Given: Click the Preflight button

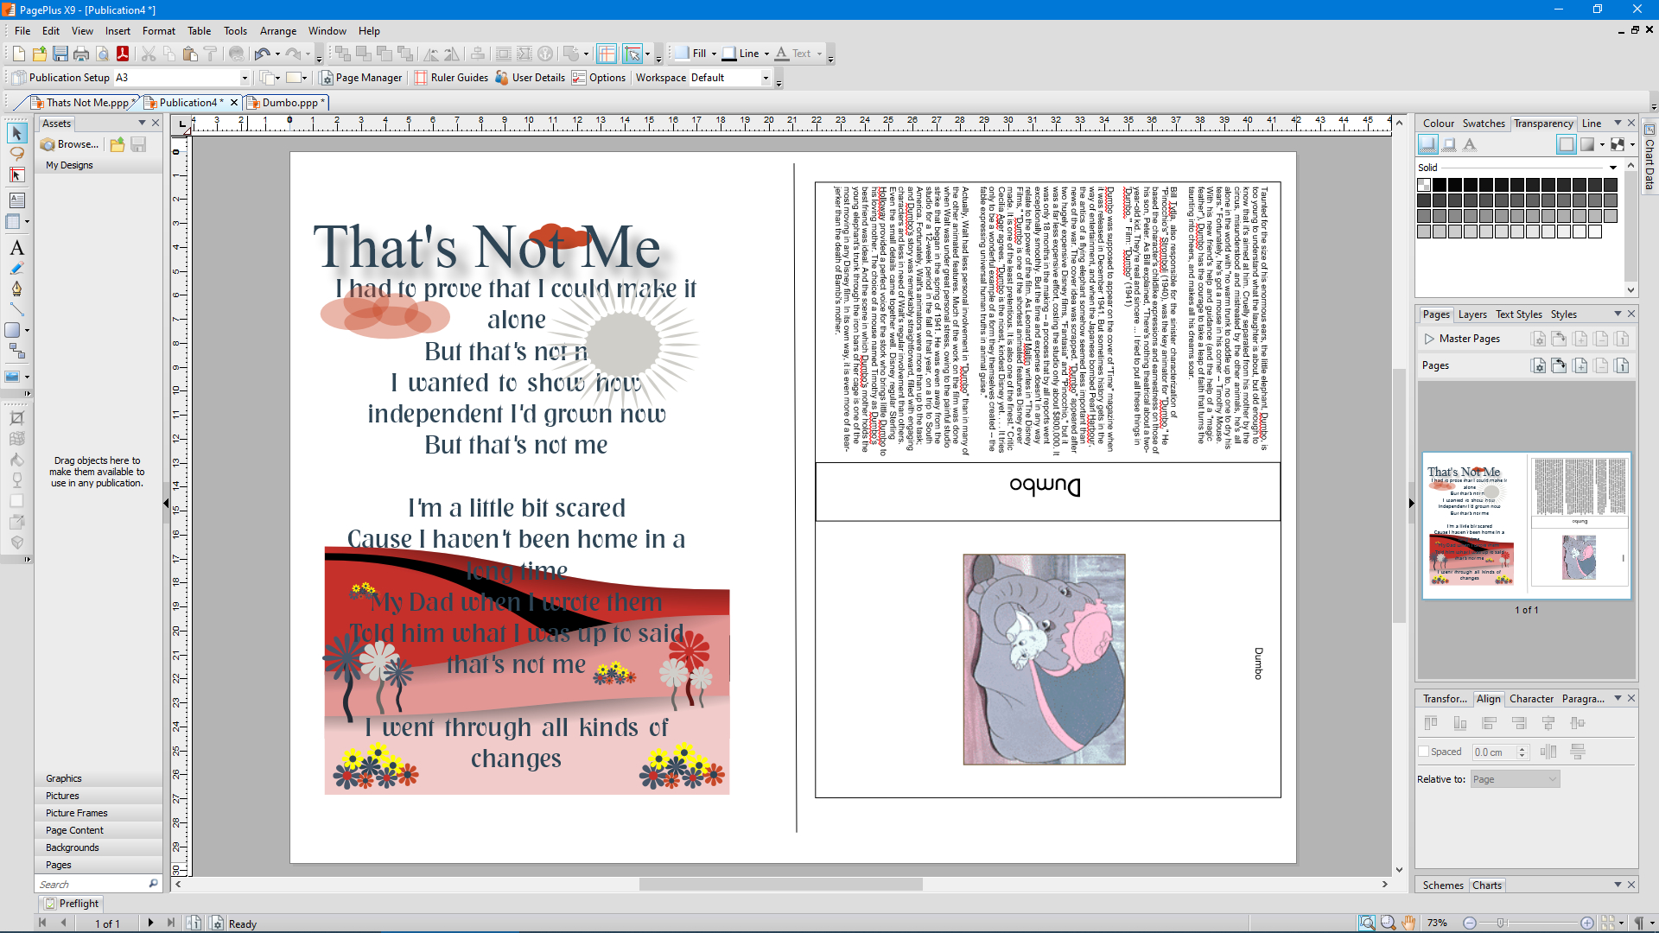Looking at the screenshot, I should tap(73, 904).
